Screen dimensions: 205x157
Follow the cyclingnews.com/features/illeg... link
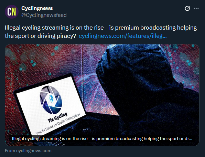123,36
